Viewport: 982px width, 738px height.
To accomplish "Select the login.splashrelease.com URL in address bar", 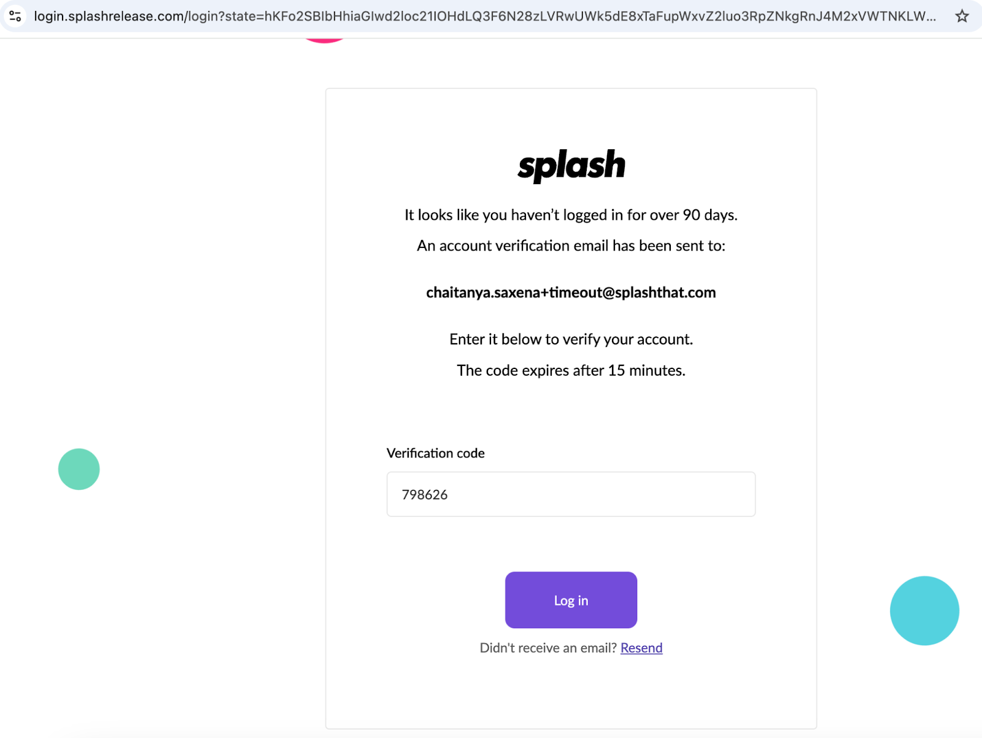I will 485,16.
